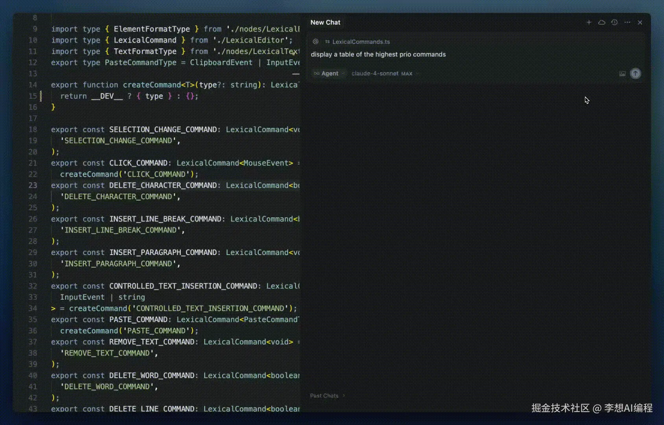Screen dimensions: 664x425
Task: Click the modified-line gutter marker on line 15
Action: [x=41, y=96]
